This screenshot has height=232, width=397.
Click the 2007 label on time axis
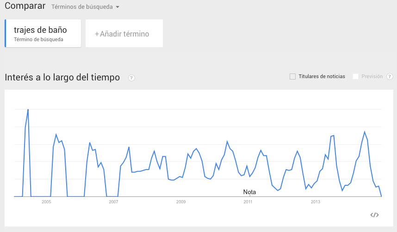coord(113,202)
